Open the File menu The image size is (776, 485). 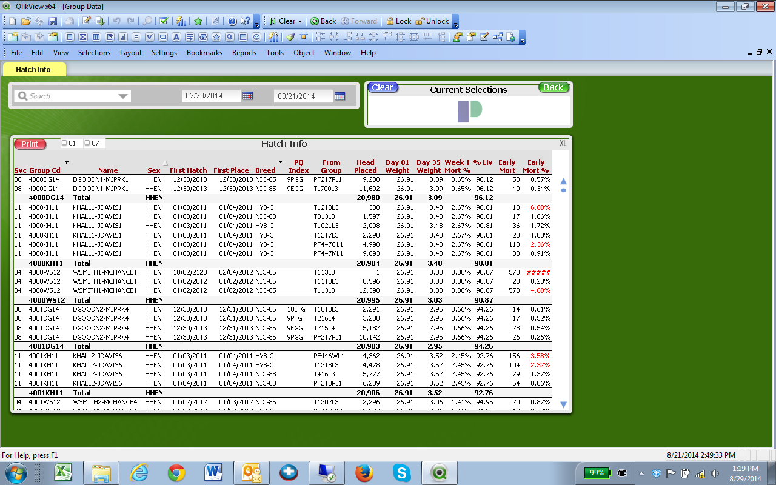click(16, 53)
